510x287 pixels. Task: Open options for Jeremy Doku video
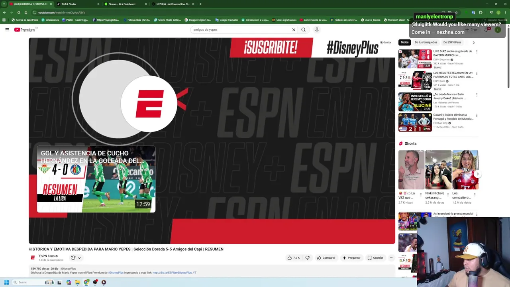point(477,95)
